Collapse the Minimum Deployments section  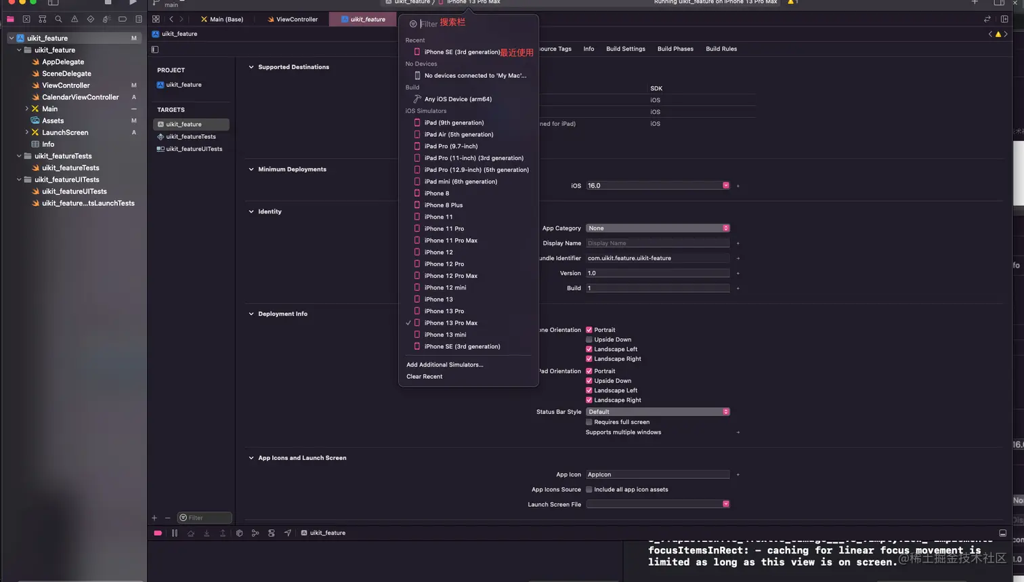coord(251,169)
